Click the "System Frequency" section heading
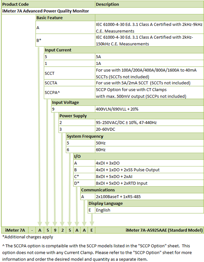Viewport: 204px width, 262px height. (x=85, y=136)
